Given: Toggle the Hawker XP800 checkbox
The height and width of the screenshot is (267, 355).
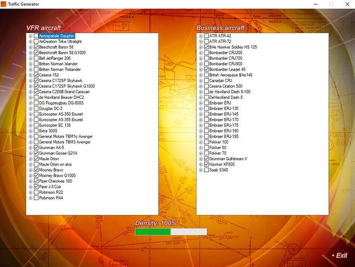Looking at the screenshot, I should [x=206, y=164].
